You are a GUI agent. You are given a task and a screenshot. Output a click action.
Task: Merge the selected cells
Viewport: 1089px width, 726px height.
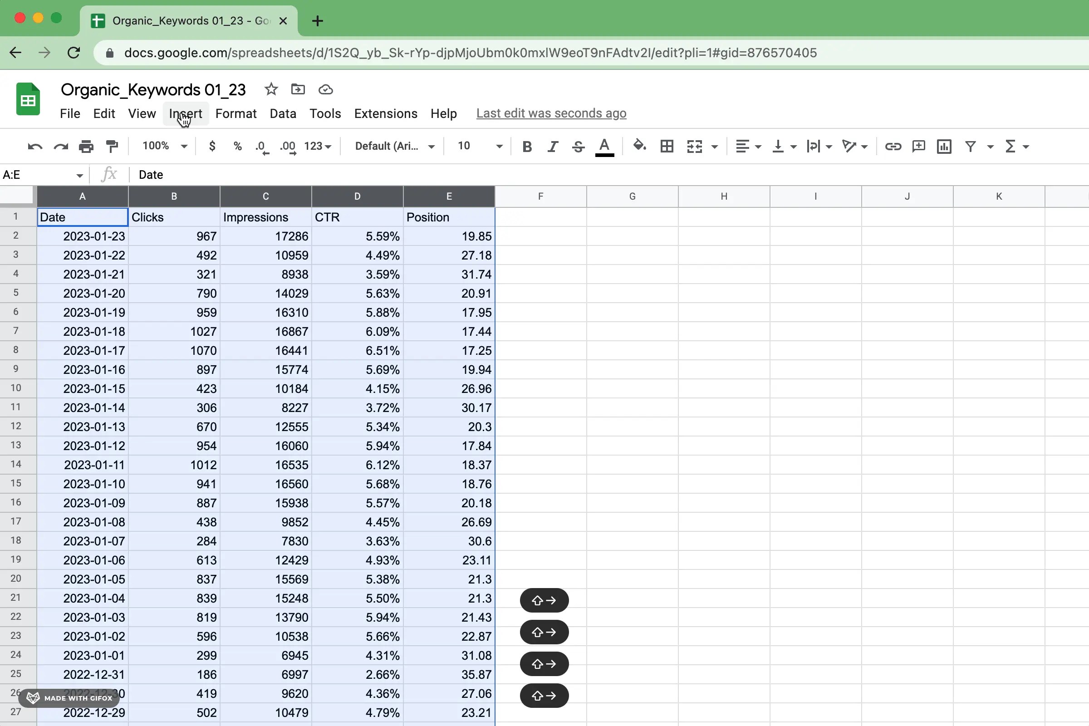(x=695, y=146)
